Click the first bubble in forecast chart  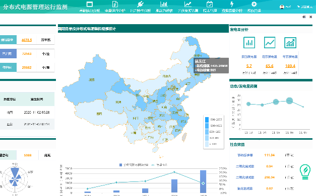pos(248,104)
